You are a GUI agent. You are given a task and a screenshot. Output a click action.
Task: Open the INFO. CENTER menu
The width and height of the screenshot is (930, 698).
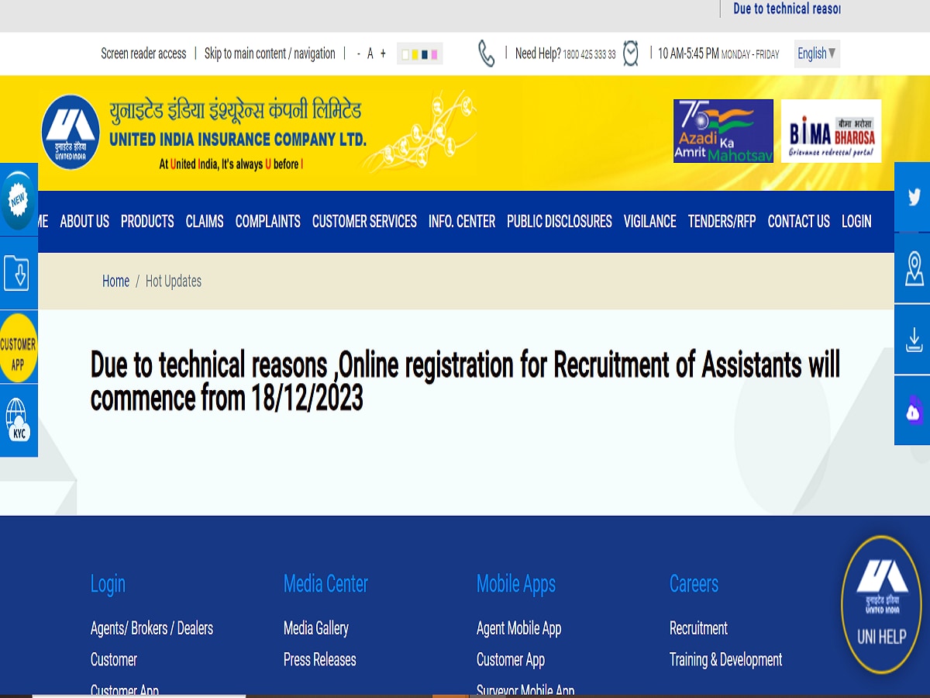[462, 221]
